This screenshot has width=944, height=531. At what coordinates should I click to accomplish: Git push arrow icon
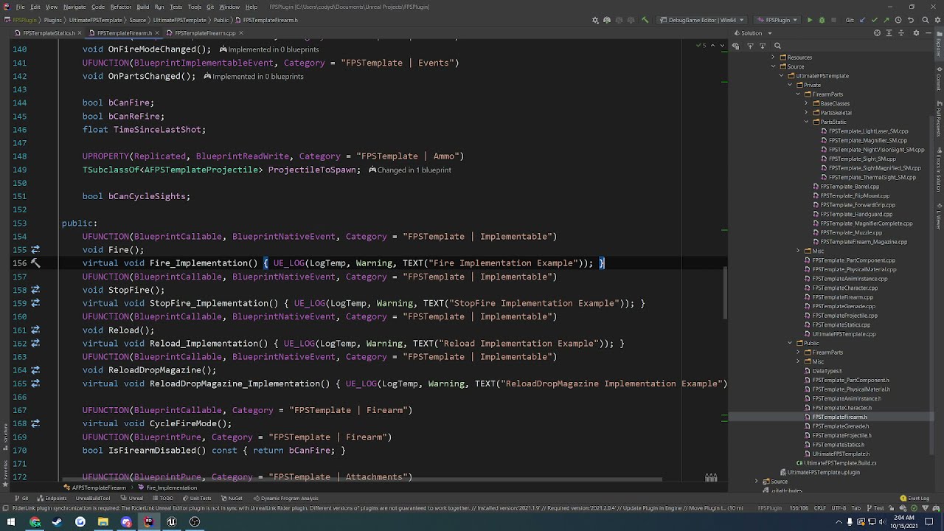[x=886, y=20]
